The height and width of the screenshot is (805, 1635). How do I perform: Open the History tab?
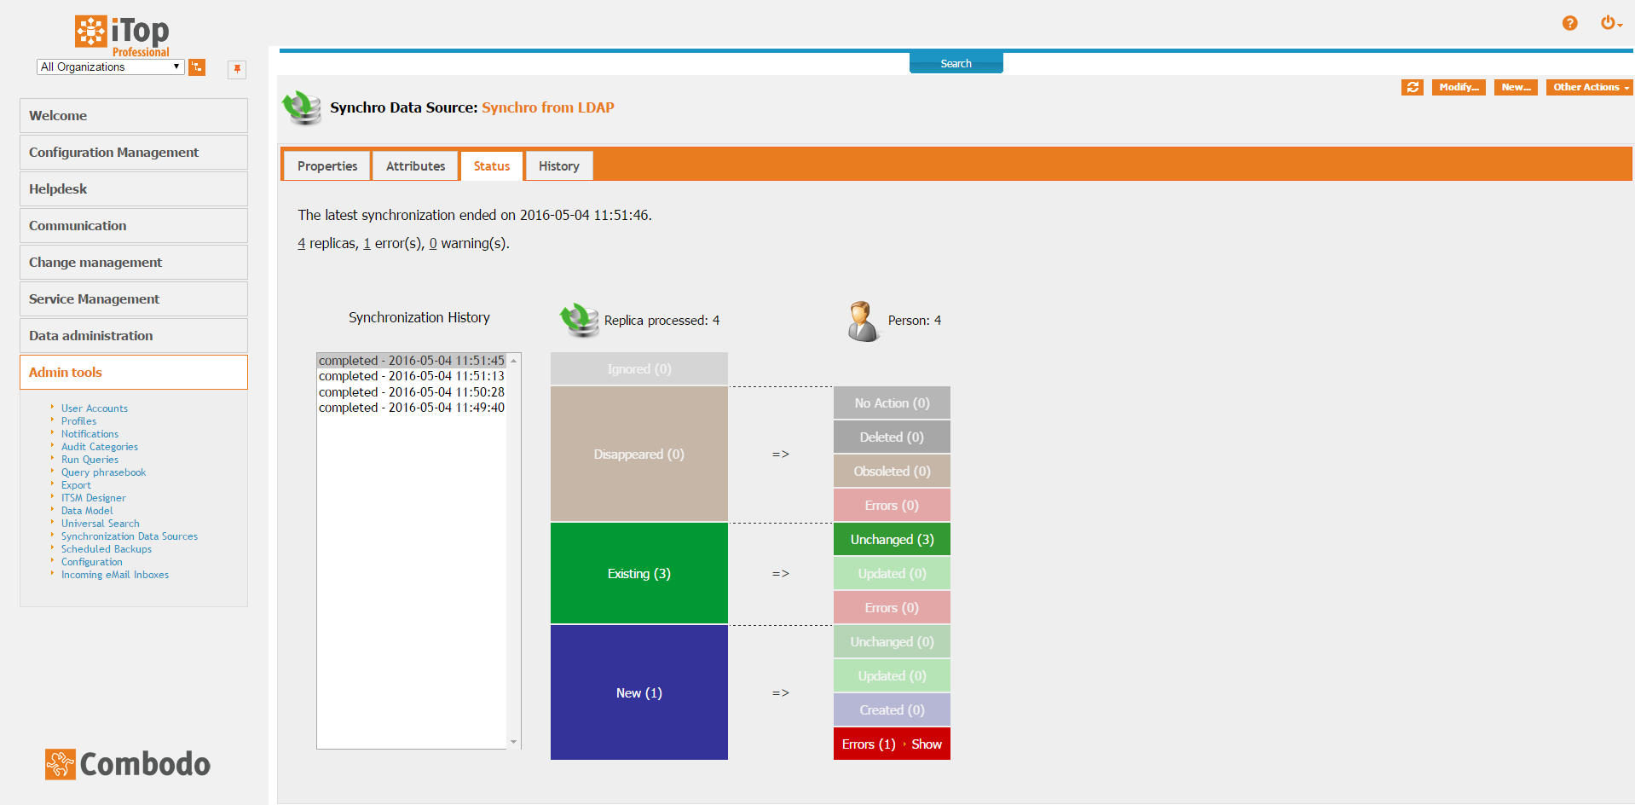558,166
